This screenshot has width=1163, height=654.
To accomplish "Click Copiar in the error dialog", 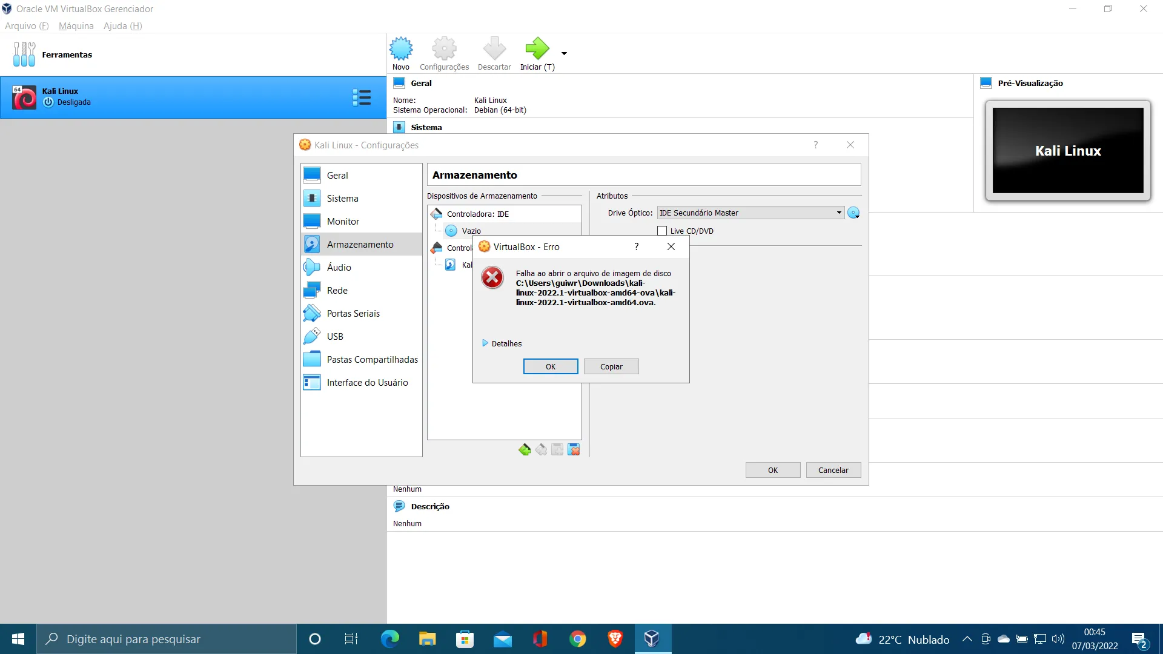I will (611, 366).
